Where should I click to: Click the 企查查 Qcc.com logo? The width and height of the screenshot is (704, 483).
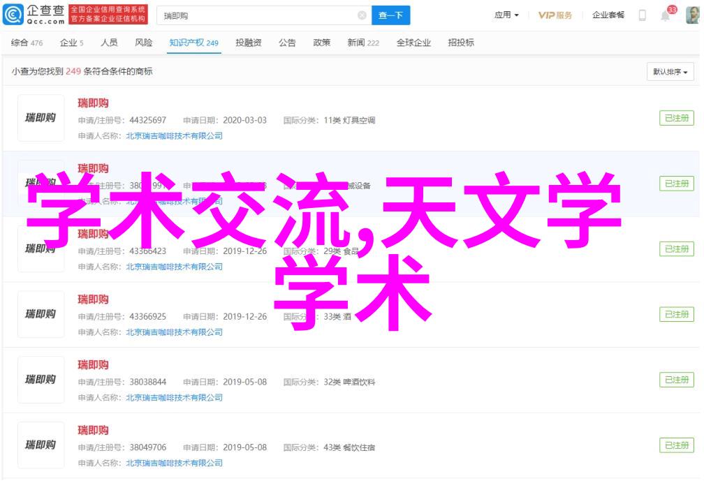coord(34,15)
